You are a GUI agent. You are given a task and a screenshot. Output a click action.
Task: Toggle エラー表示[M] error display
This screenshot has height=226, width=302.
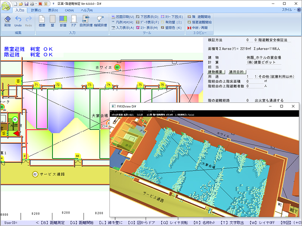(148, 28)
